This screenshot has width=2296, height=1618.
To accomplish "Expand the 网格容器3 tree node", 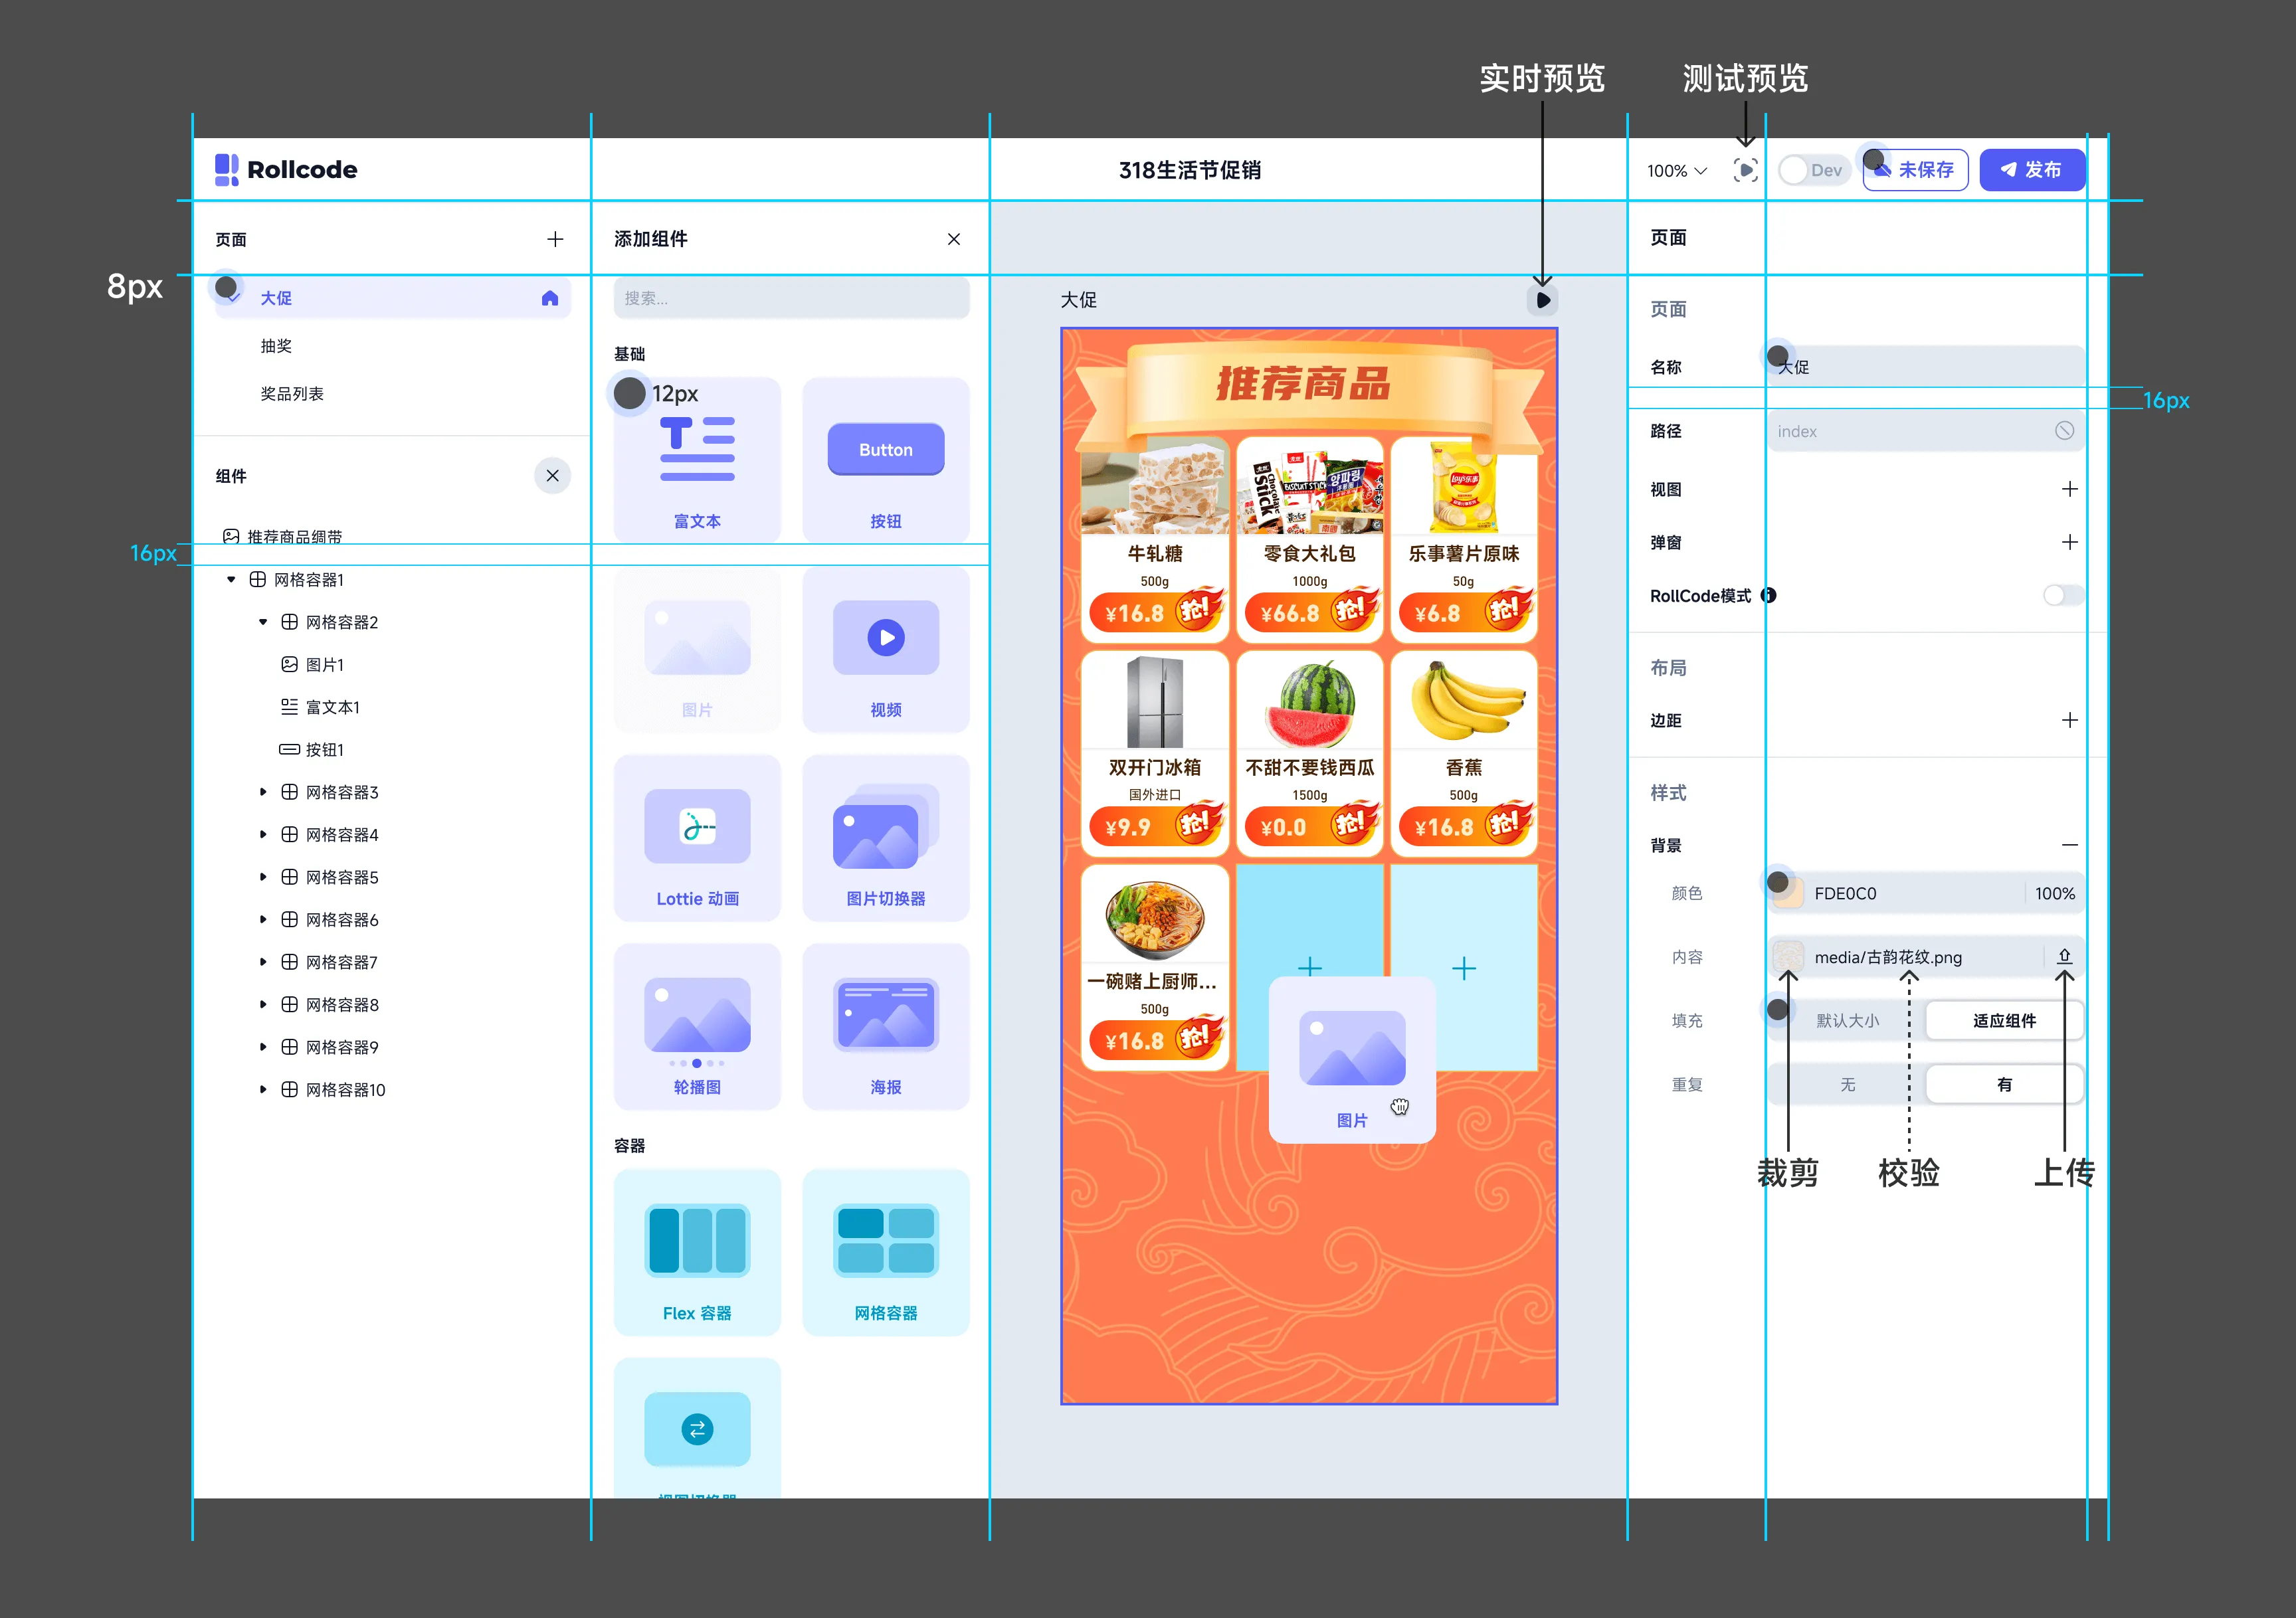I will [x=263, y=792].
